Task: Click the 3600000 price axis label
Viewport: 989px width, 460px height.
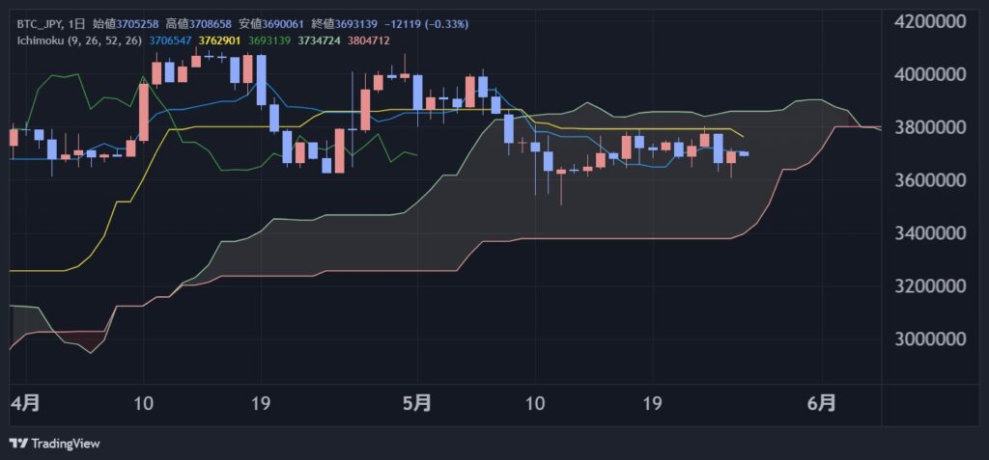Action: click(x=930, y=181)
